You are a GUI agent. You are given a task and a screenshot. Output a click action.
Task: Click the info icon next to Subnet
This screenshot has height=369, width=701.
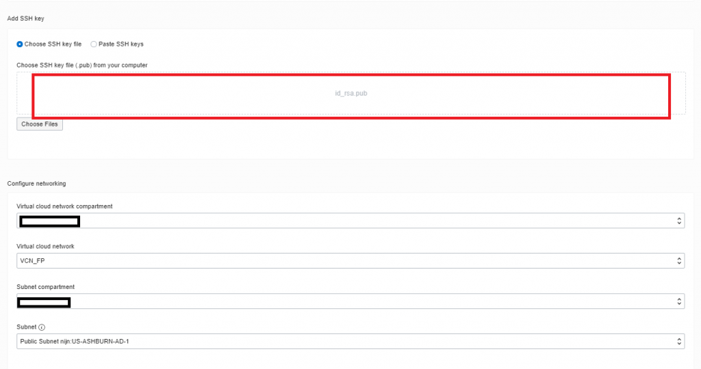pos(42,327)
